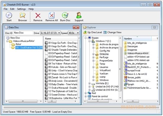Click the Unidad de DVD RW (G:) drive icon
The height and width of the screenshot is (116, 163).
pos(93,90)
